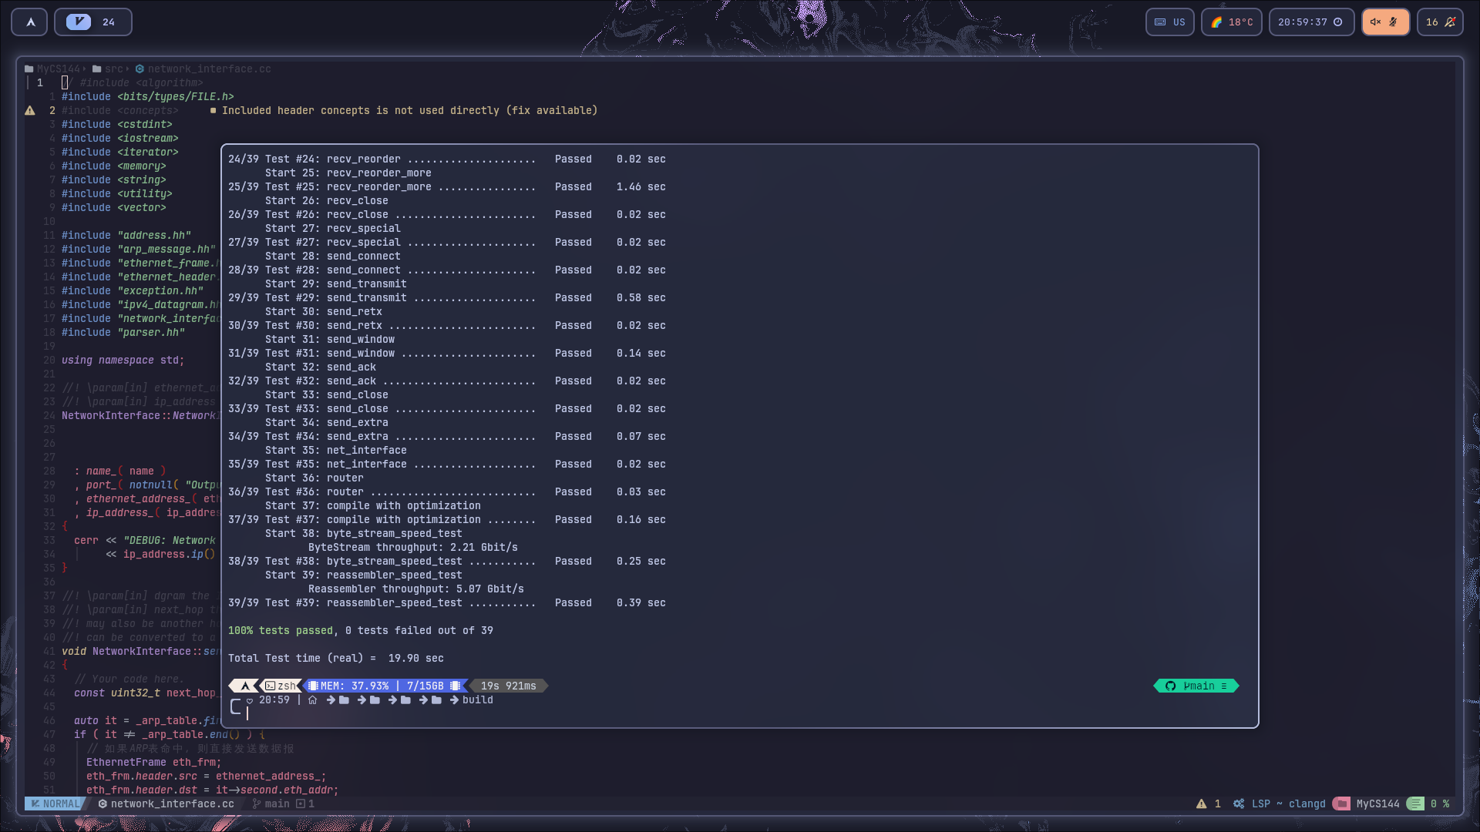Toggle the muted microphone icon
Screen dimensions: 1480x832
click(1394, 22)
